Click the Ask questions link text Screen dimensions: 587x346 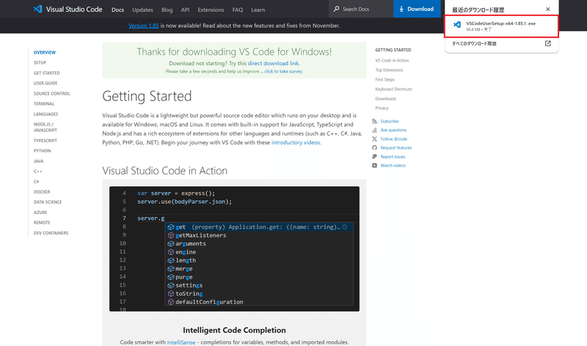[x=393, y=130]
